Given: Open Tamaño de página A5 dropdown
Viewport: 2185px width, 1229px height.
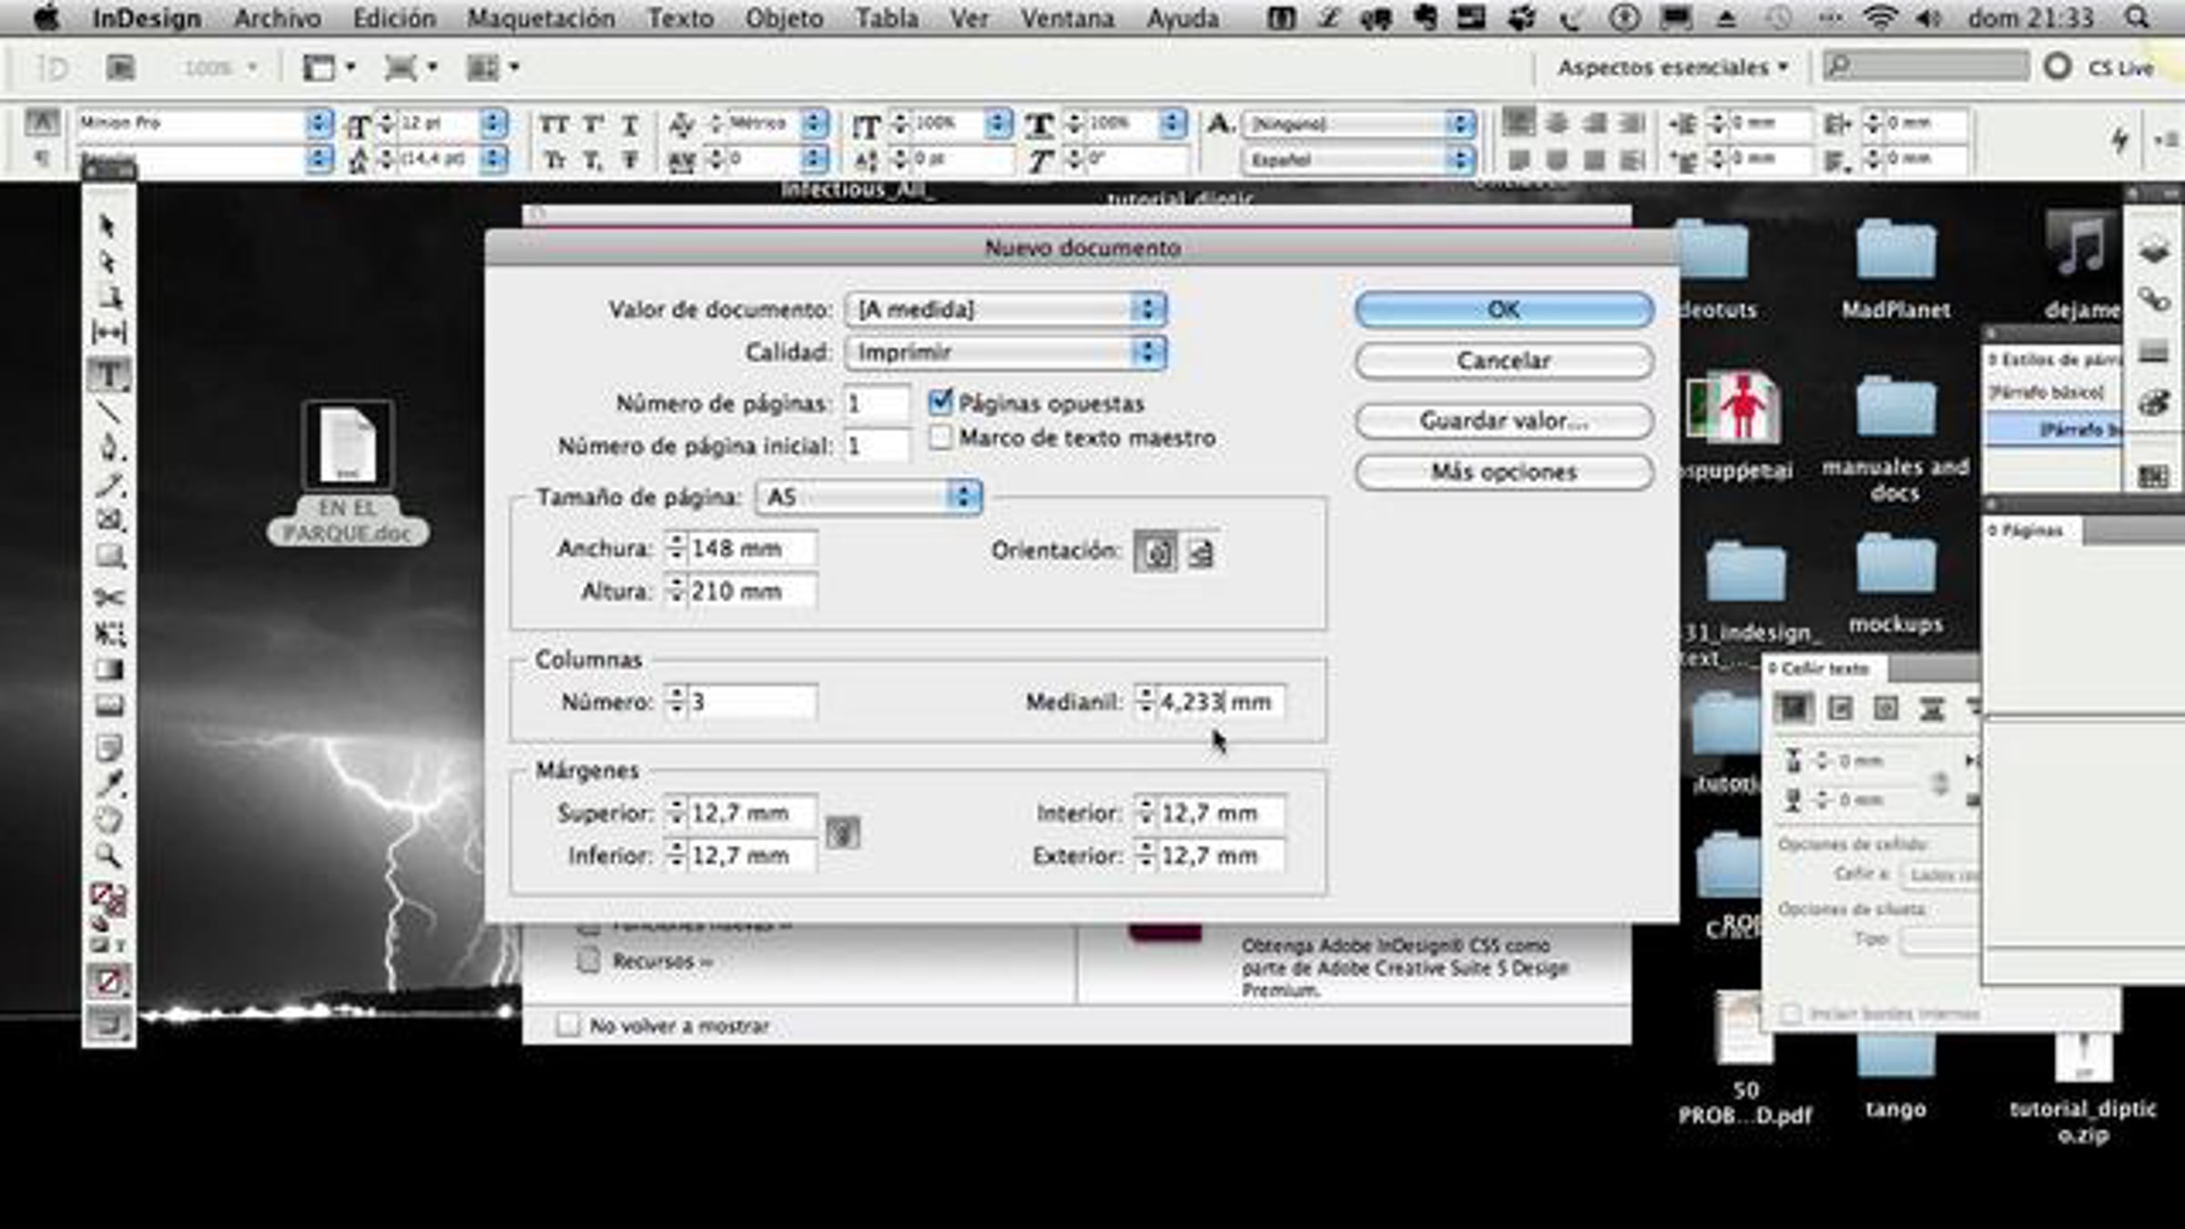Looking at the screenshot, I should pyautogui.click(x=869, y=497).
